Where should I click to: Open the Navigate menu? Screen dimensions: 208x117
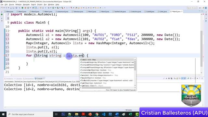[26, 5]
